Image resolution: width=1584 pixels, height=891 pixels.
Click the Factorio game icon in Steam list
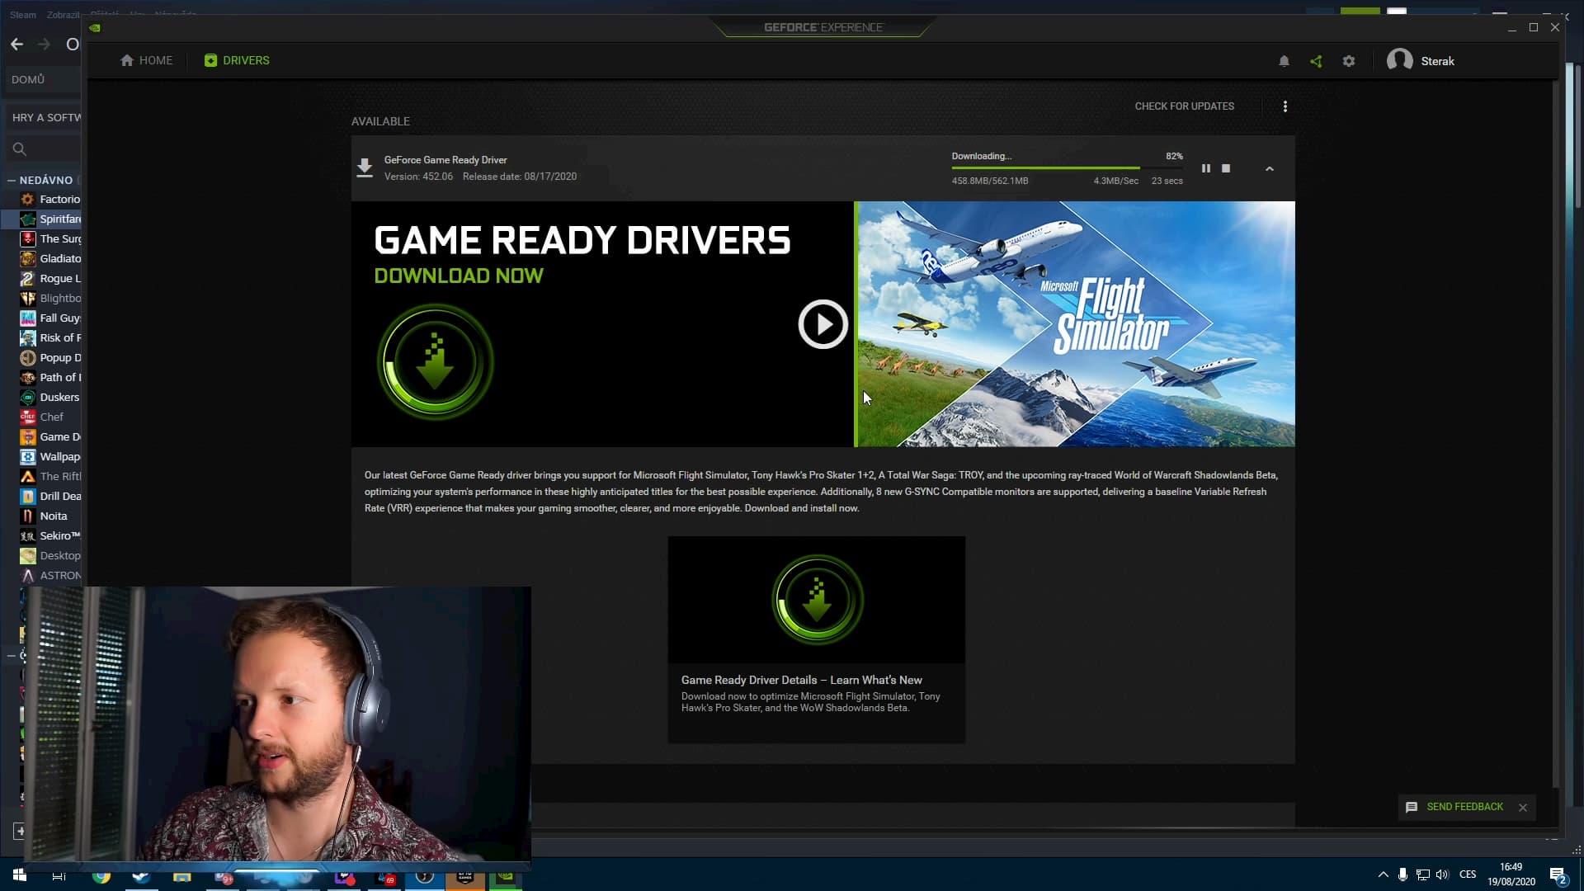click(x=28, y=199)
